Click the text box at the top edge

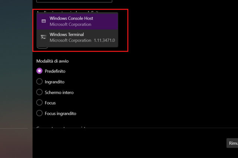[x=74, y=1]
